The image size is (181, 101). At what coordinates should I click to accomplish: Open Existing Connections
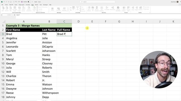click(x=29, y=9)
